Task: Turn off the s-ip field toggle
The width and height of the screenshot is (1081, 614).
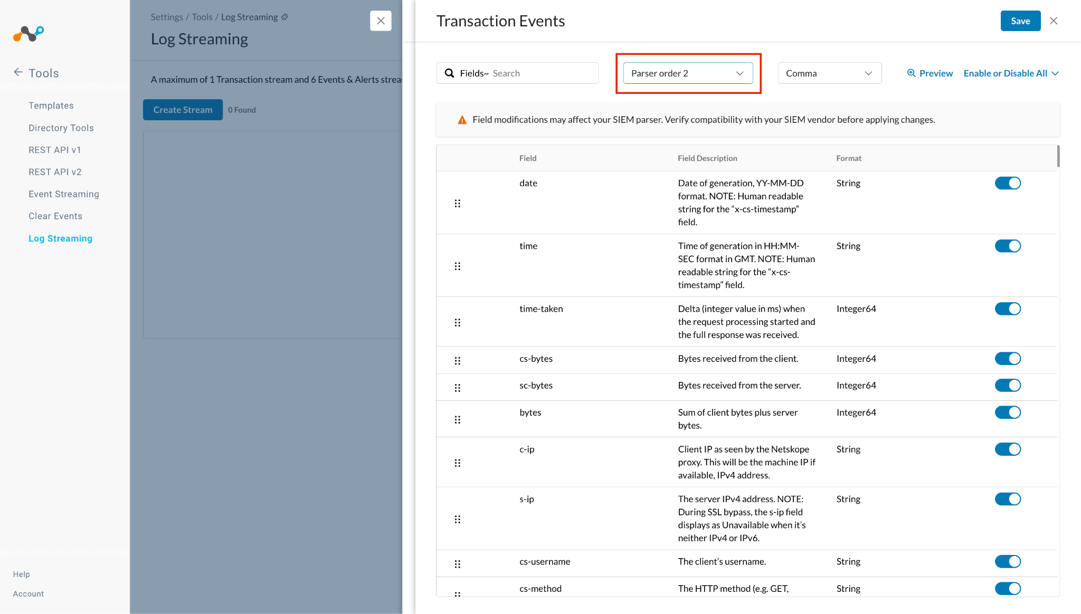Action: pyautogui.click(x=1008, y=499)
